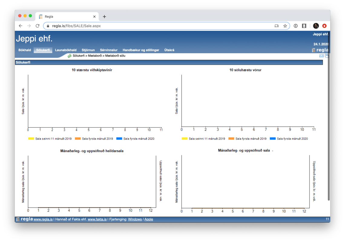Bookmark this page with the star icon
Image resolution: width=345 pixels, height=242 pixels.
tap(285, 26)
